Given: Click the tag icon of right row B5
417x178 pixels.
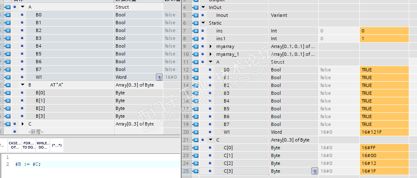Looking at the screenshot, I should tap(195, 109).
